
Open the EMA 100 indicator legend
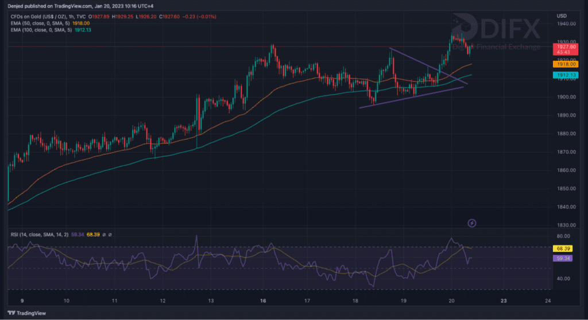click(41, 29)
